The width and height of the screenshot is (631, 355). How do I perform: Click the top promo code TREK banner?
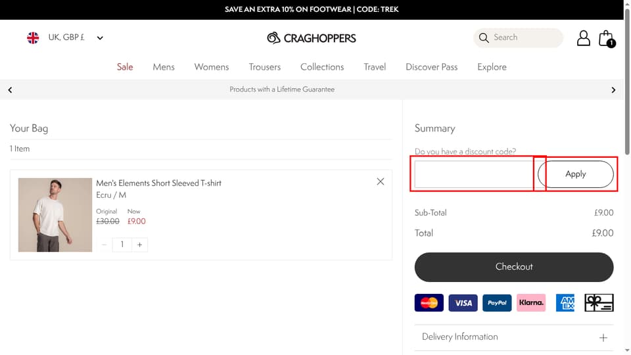pyautogui.click(x=312, y=9)
